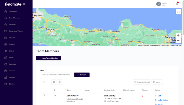Zoom out on the map
Screen dimensions: 184x105
tap(178, 41)
